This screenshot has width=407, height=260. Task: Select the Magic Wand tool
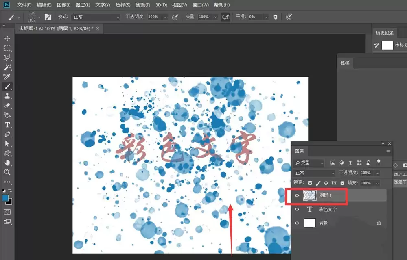(7, 67)
